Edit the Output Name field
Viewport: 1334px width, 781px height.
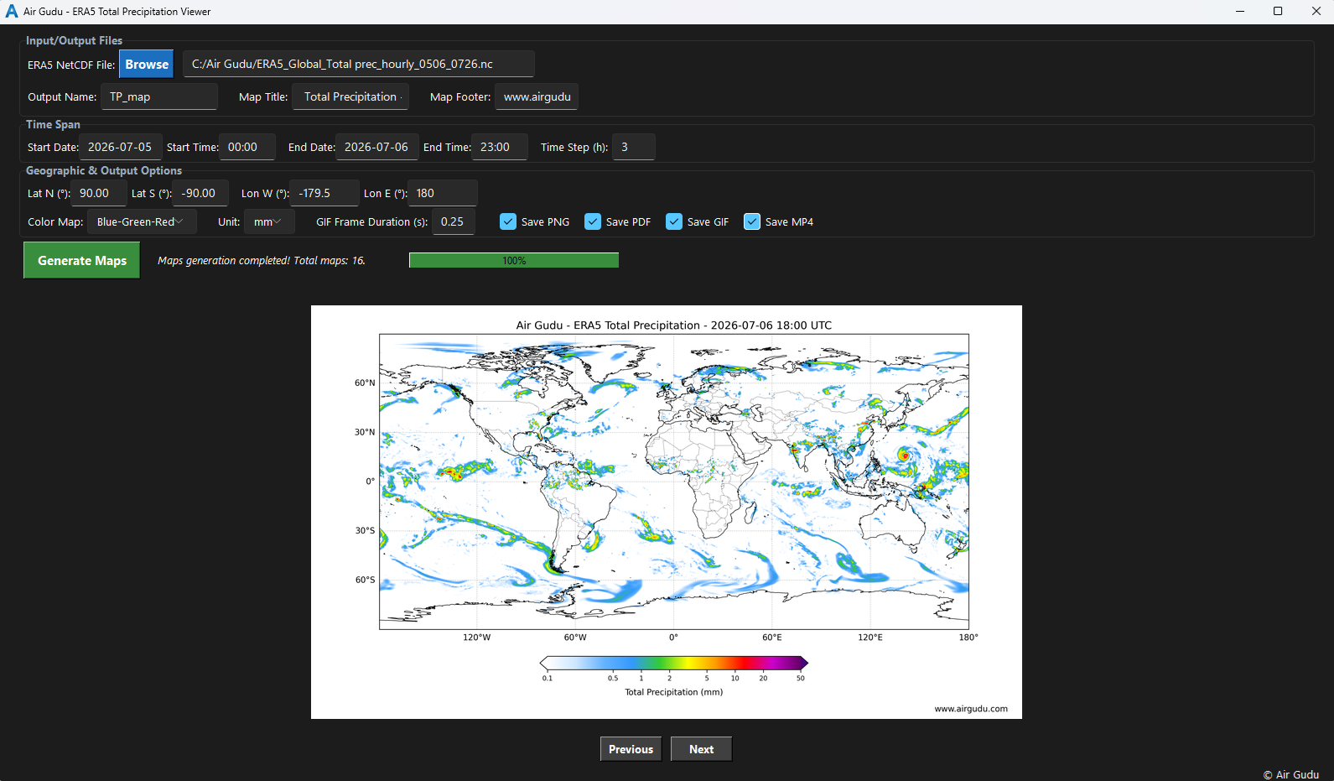[159, 96]
